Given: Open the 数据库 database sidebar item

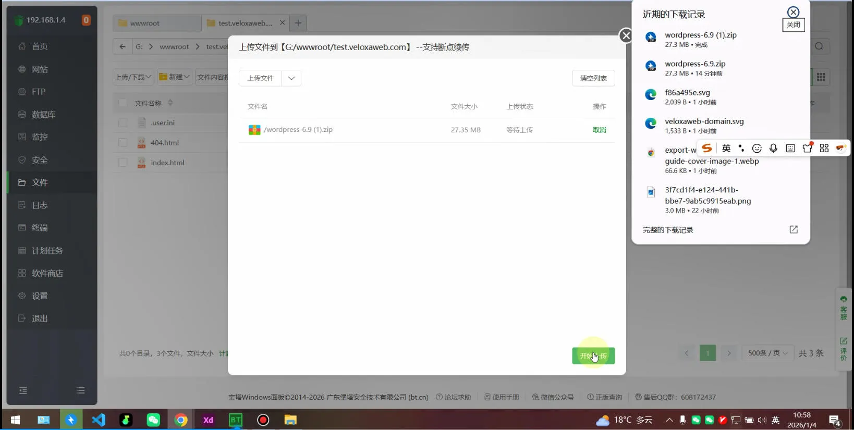Looking at the screenshot, I should [43, 115].
